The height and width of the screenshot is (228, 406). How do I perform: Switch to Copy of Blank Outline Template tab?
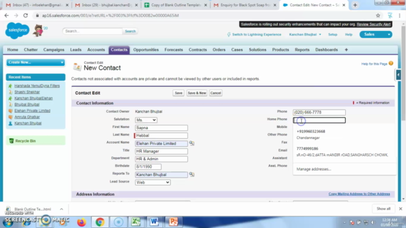176,5
